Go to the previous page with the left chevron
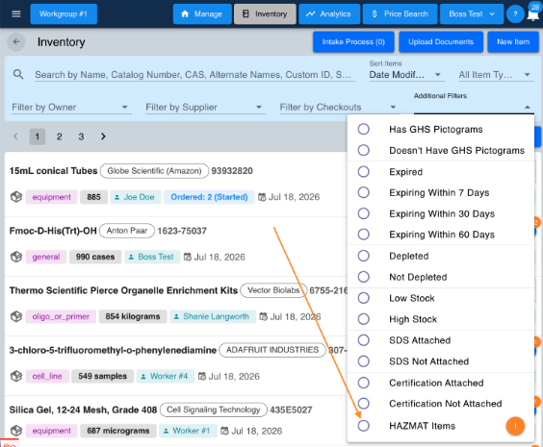Image resolution: width=543 pixels, height=447 pixels. 15,137
